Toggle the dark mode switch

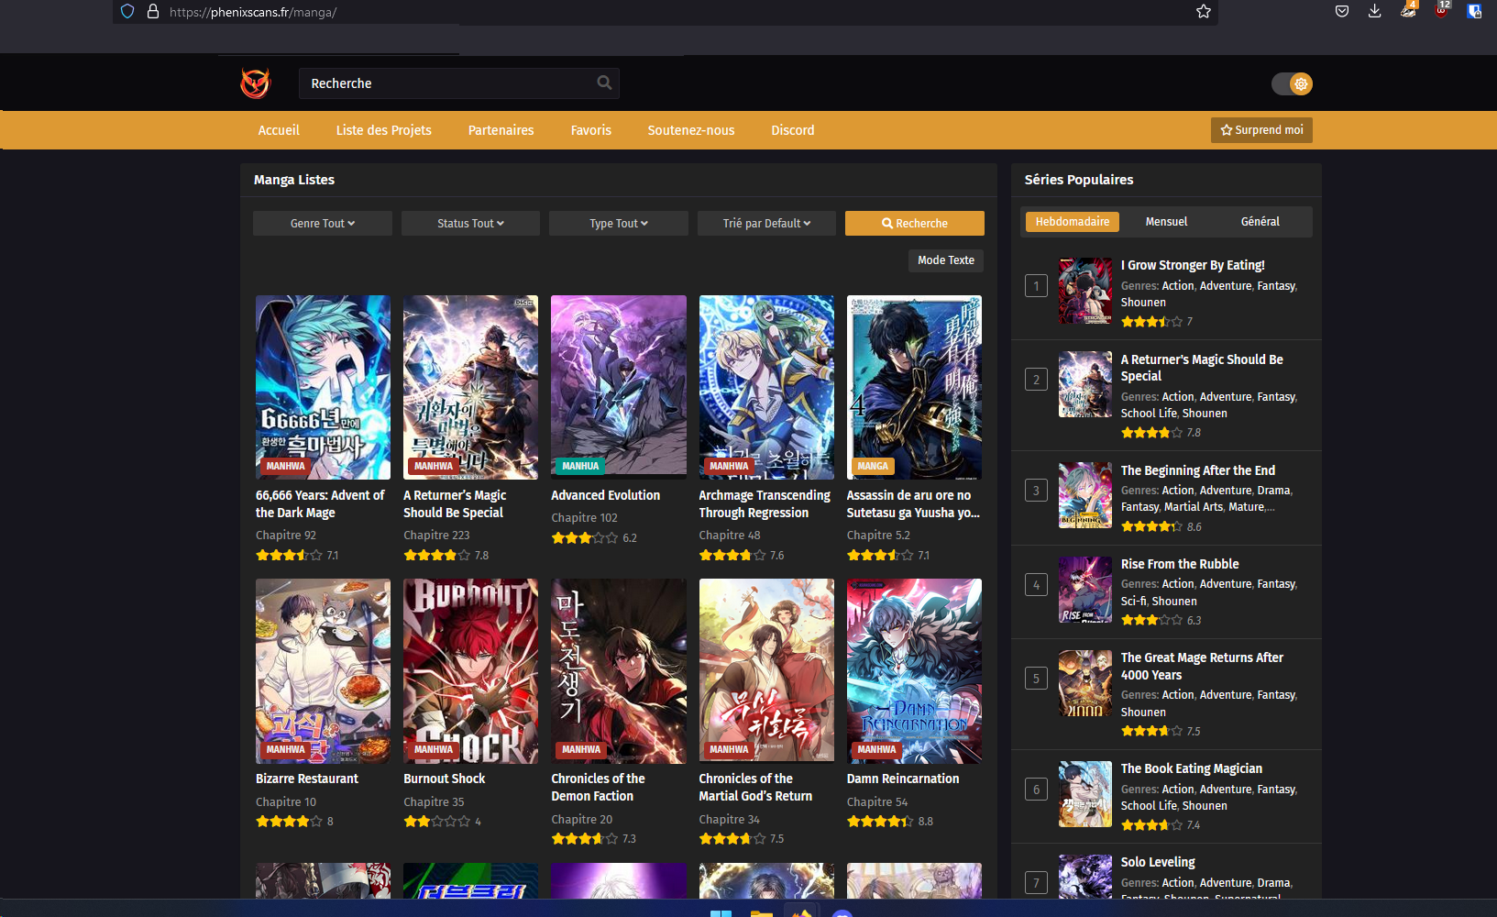tap(1283, 83)
